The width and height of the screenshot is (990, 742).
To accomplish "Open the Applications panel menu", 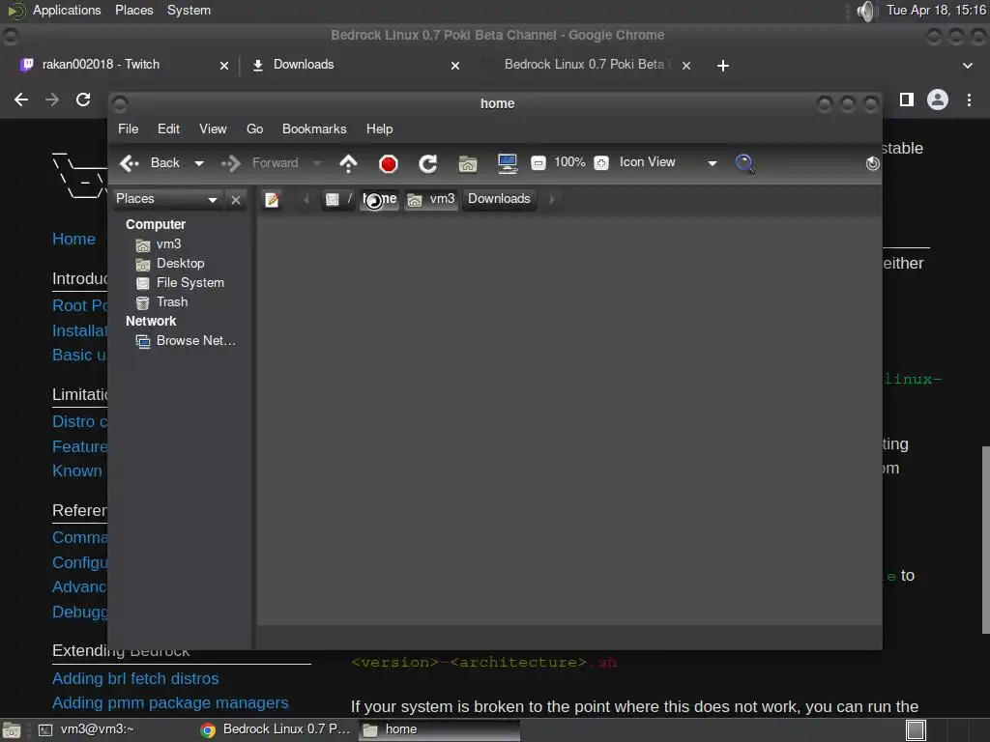I will pyautogui.click(x=67, y=11).
